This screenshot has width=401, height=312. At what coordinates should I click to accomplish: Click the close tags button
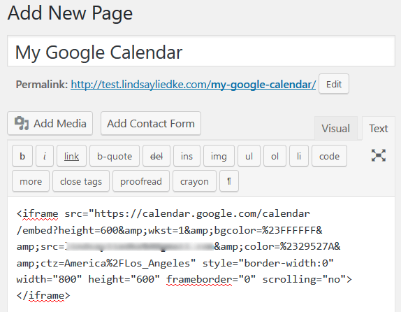pyautogui.click(x=81, y=181)
